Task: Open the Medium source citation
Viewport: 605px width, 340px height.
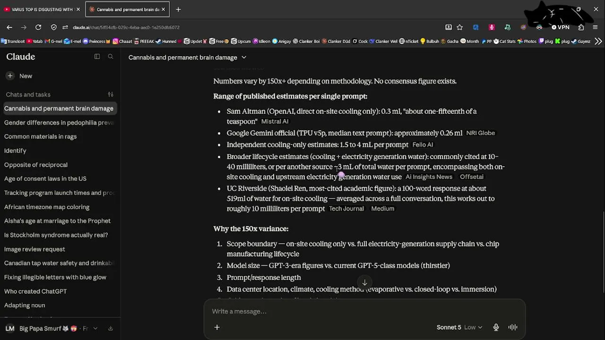Action: click(382, 209)
